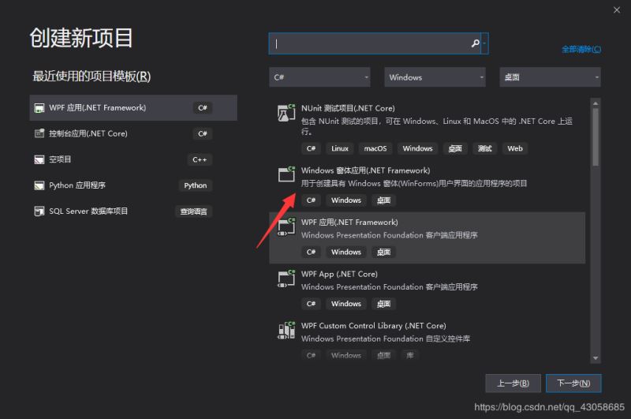Click Linux tag under NUnit template
The image size is (631, 419).
point(340,148)
